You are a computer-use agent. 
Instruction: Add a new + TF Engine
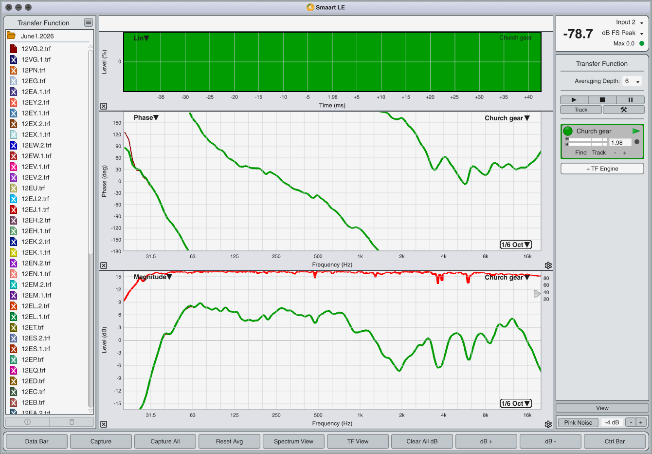pyautogui.click(x=602, y=169)
